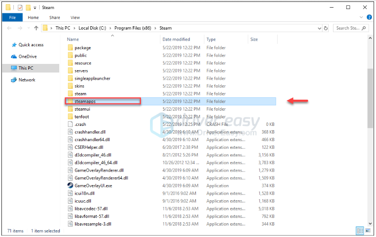Click the Search Steam input box
The image size is (376, 237).
pos(350,28)
